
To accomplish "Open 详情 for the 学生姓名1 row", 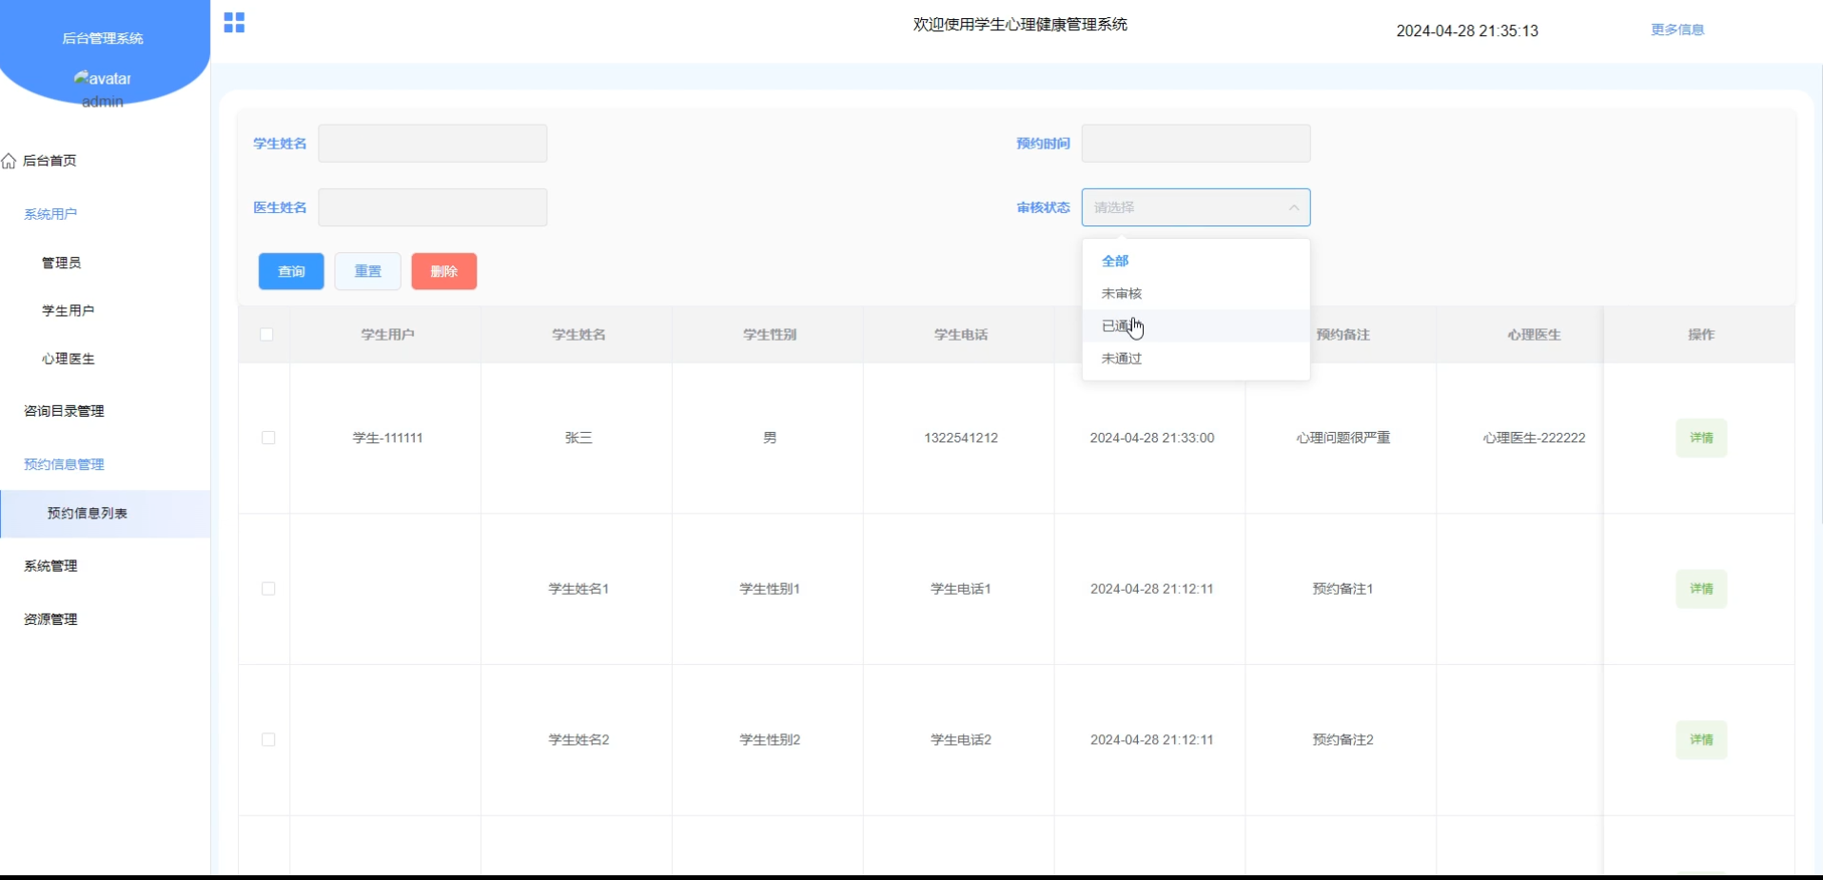I will point(1701,589).
